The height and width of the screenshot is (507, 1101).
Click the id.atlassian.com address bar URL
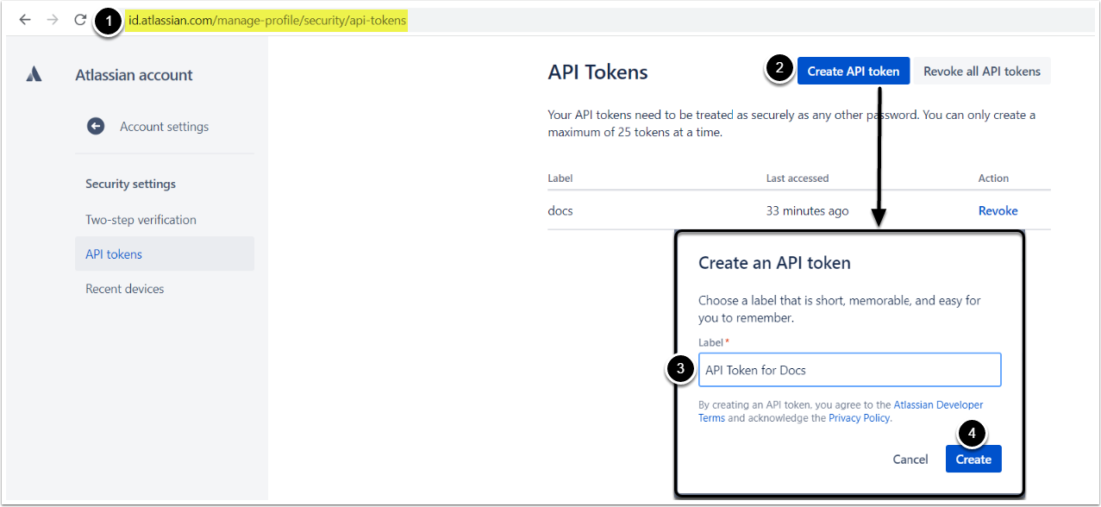(266, 20)
